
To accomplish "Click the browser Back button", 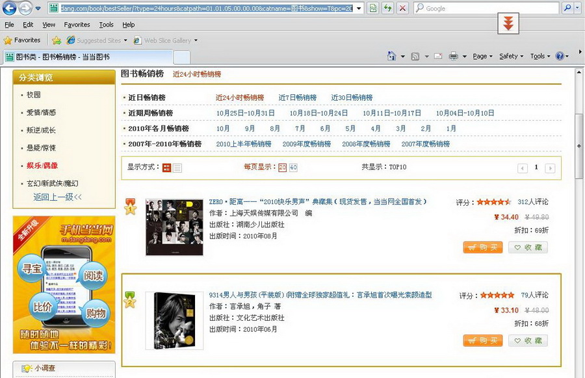I will click(9, 8).
